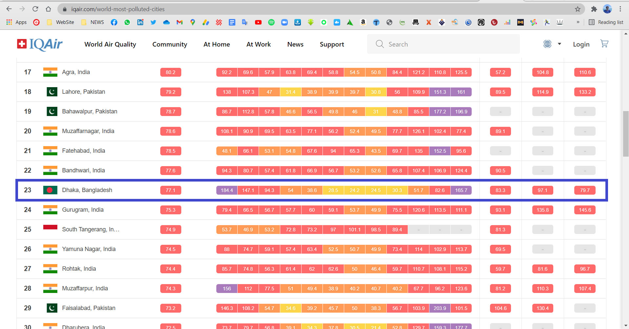Viewport: 629px width, 329px height.
Task: Expand the globe language dropdown
Action: pyautogui.click(x=552, y=44)
